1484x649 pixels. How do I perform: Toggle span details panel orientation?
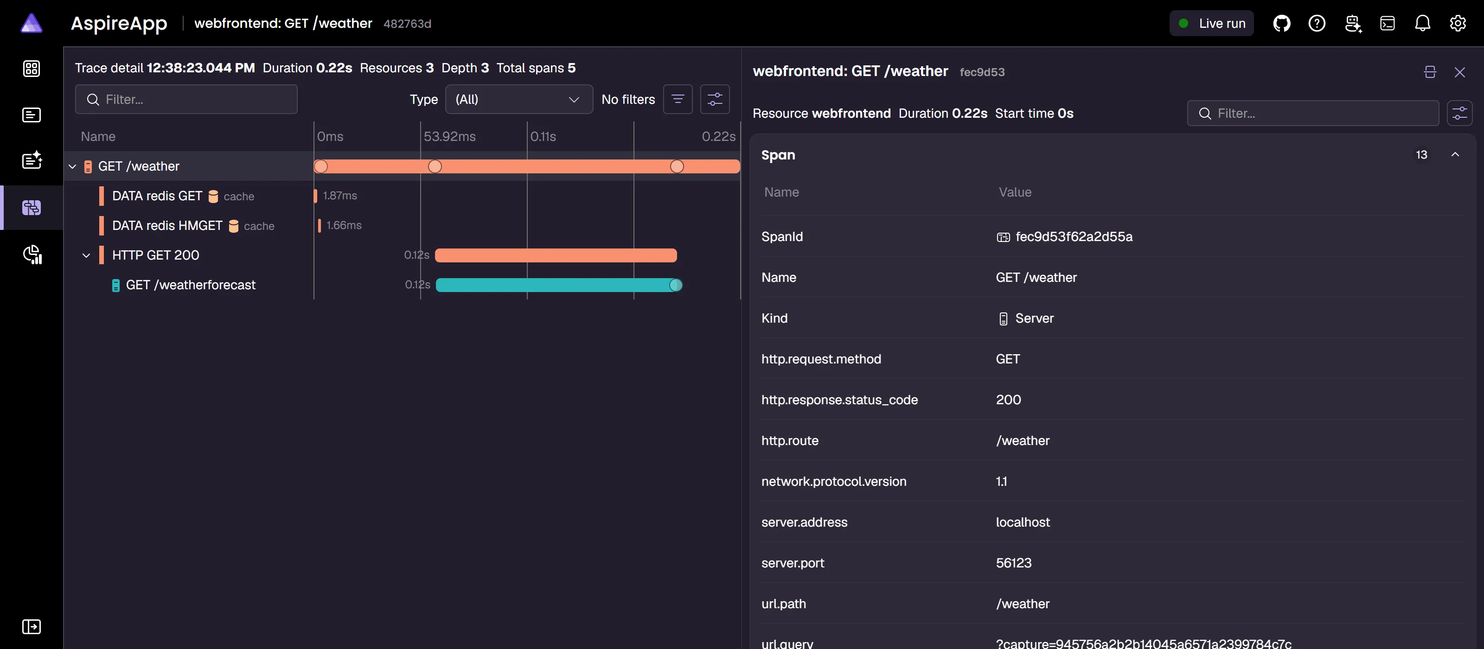(x=1430, y=72)
